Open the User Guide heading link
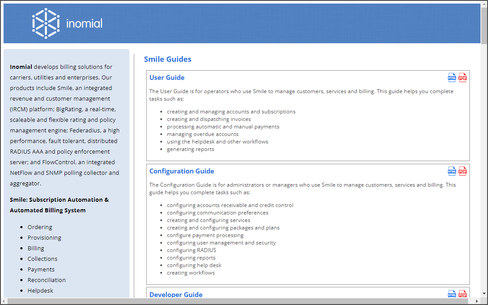The height and width of the screenshot is (305, 488). click(x=167, y=77)
